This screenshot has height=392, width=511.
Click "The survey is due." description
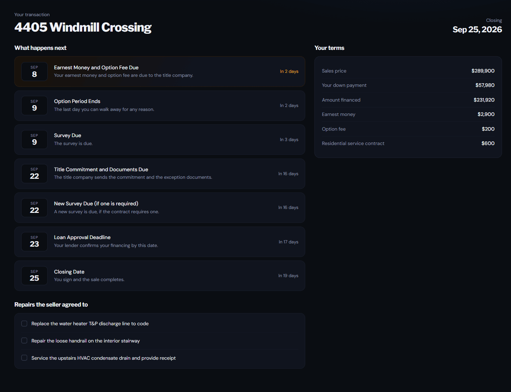pyautogui.click(x=74, y=144)
